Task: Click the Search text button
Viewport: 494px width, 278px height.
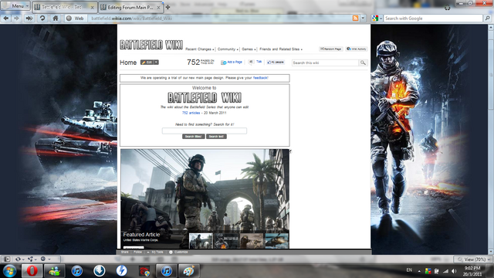Action: [216, 137]
